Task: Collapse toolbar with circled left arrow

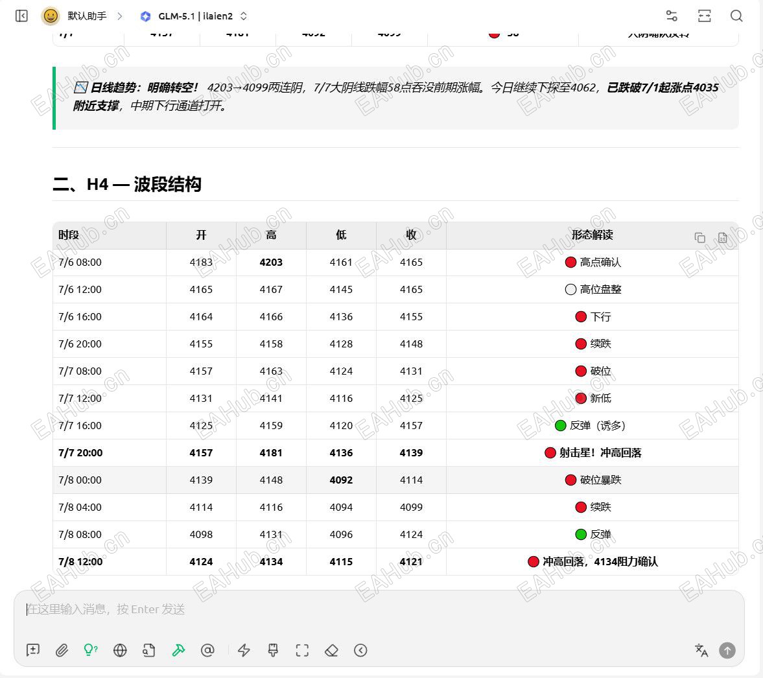Action: (x=360, y=650)
